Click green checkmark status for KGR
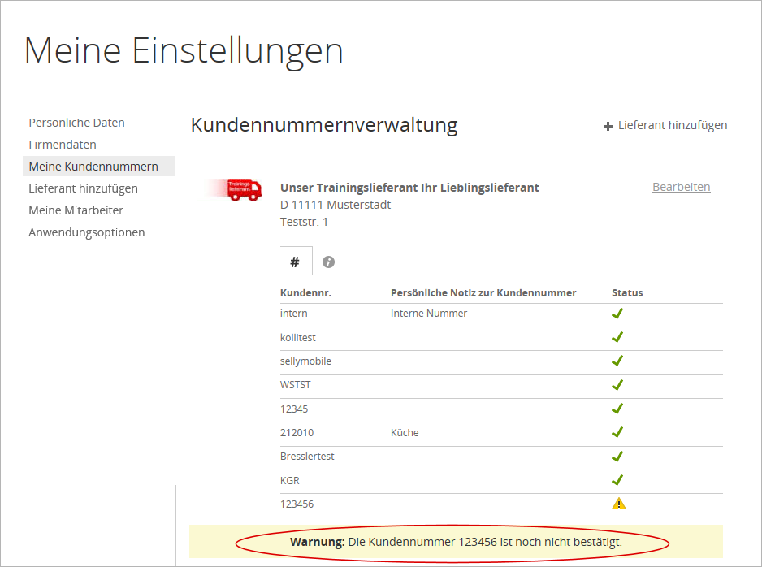The image size is (762, 567). pyautogui.click(x=617, y=480)
